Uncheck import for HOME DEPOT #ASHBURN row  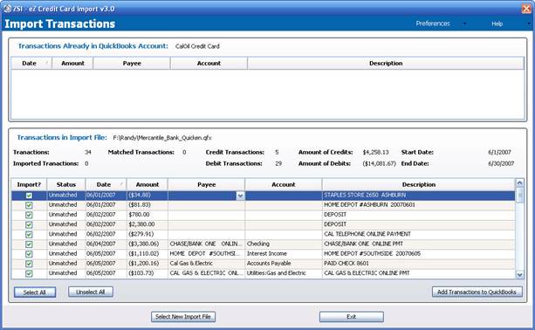coord(29,205)
